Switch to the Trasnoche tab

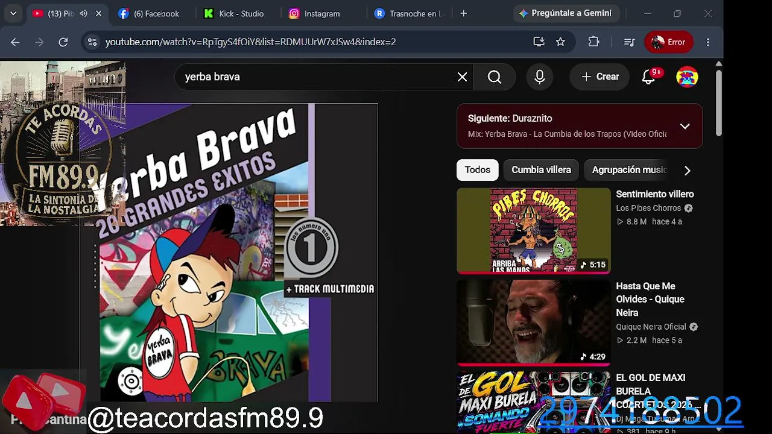click(408, 13)
